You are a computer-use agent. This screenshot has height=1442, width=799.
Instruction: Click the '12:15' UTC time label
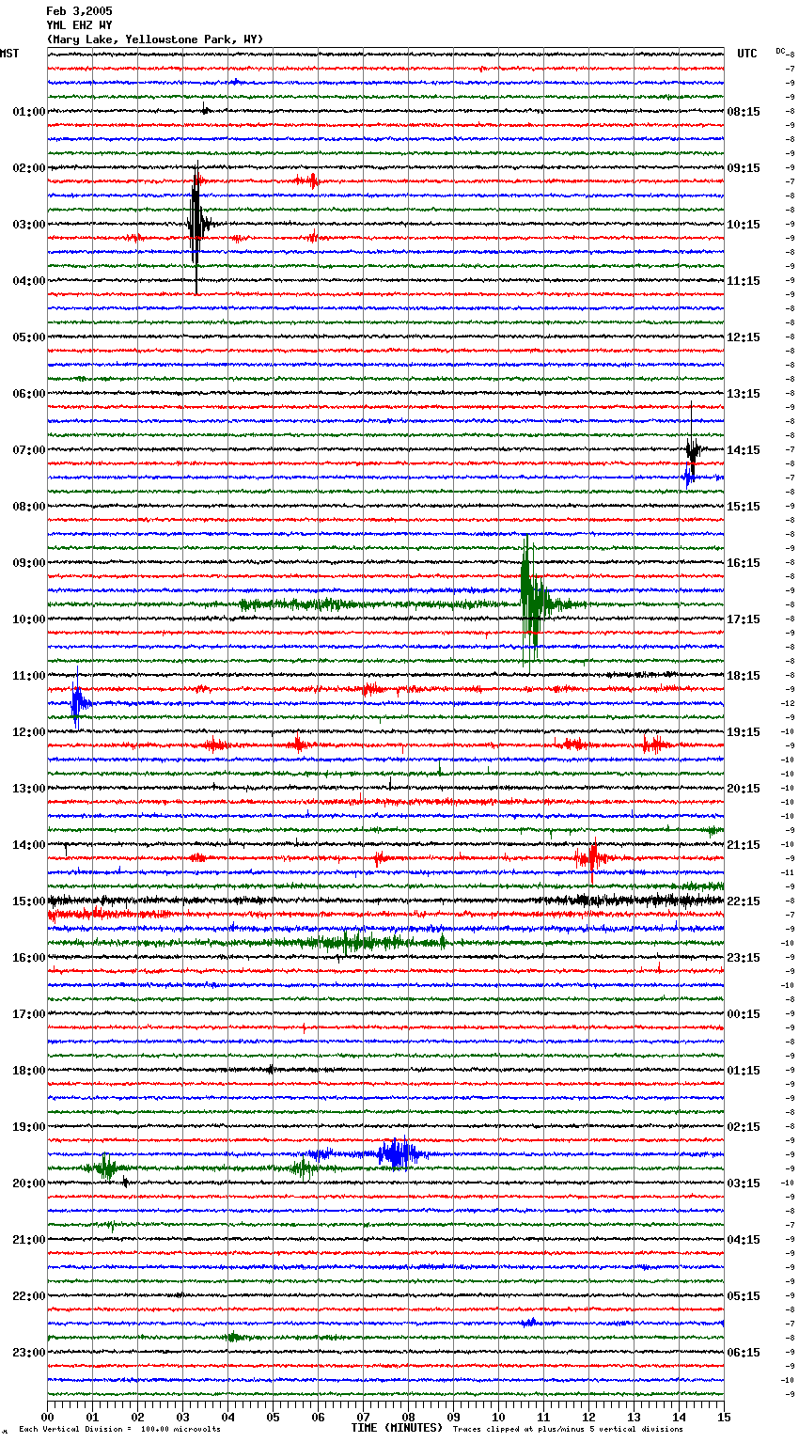coord(744,337)
